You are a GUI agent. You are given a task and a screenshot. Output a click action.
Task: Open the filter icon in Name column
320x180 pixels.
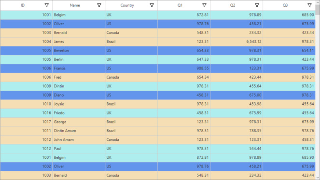[x=99, y=5]
